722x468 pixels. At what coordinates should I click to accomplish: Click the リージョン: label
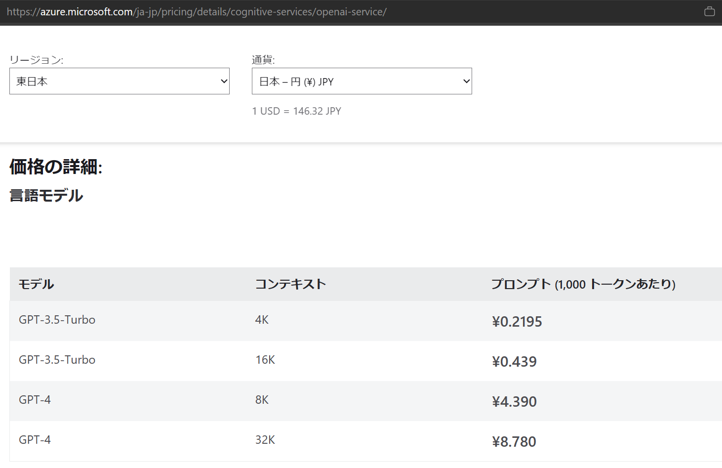click(x=37, y=60)
